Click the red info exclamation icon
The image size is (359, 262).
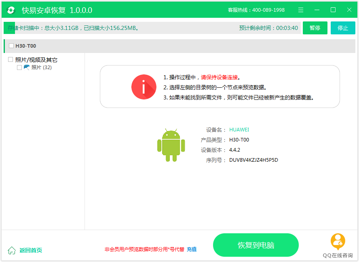144,87
